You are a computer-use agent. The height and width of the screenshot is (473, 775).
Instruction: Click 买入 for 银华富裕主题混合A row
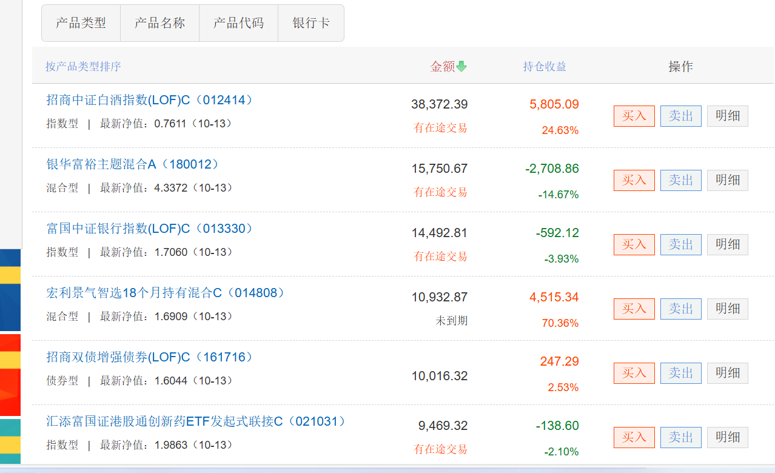click(634, 180)
